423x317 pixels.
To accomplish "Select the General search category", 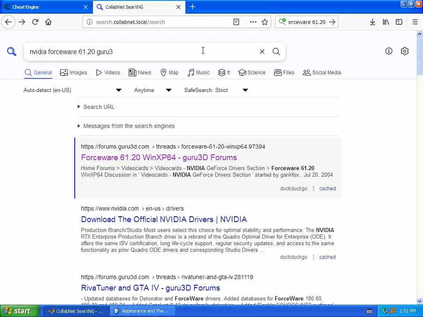I will (38, 73).
